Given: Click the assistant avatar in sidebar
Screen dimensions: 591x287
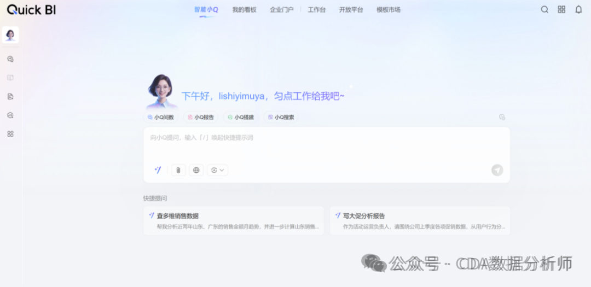Looking at the screenshot, I should (x=10, y=35).
